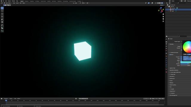Switch viewport to material preview shading
The image size is (191, 107).
161,3
